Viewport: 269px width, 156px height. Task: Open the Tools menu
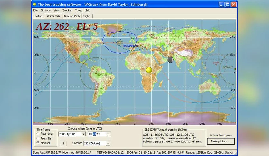coord(78,10)
